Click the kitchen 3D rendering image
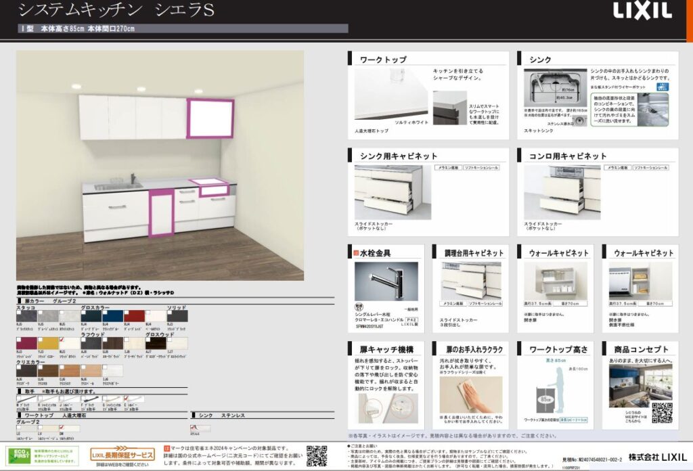The image size is (693, 471). (x=160, y=165)
